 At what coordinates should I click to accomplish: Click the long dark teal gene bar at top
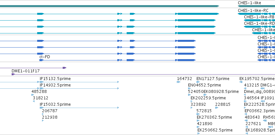110,6
